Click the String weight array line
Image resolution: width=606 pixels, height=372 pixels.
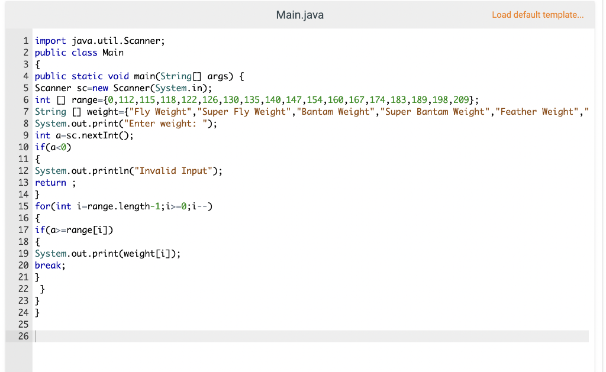pos(178,111)
